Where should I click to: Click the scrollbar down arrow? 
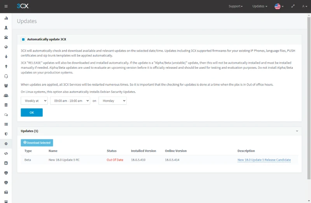[x=309, y=201]
